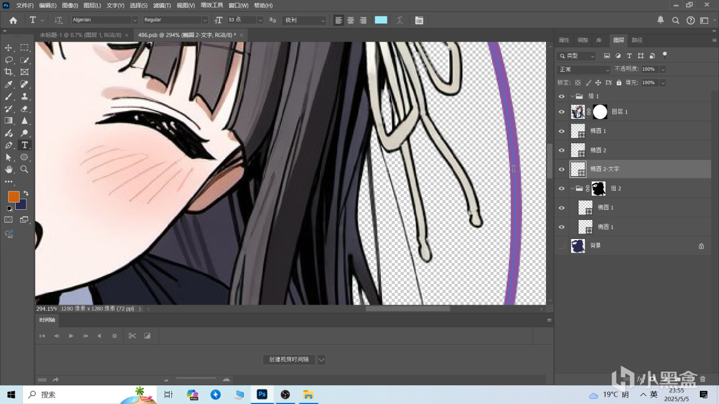Open the 滤镜(T) menu
719x404 pixels.
pyautogui.click(x=162, y=6)
